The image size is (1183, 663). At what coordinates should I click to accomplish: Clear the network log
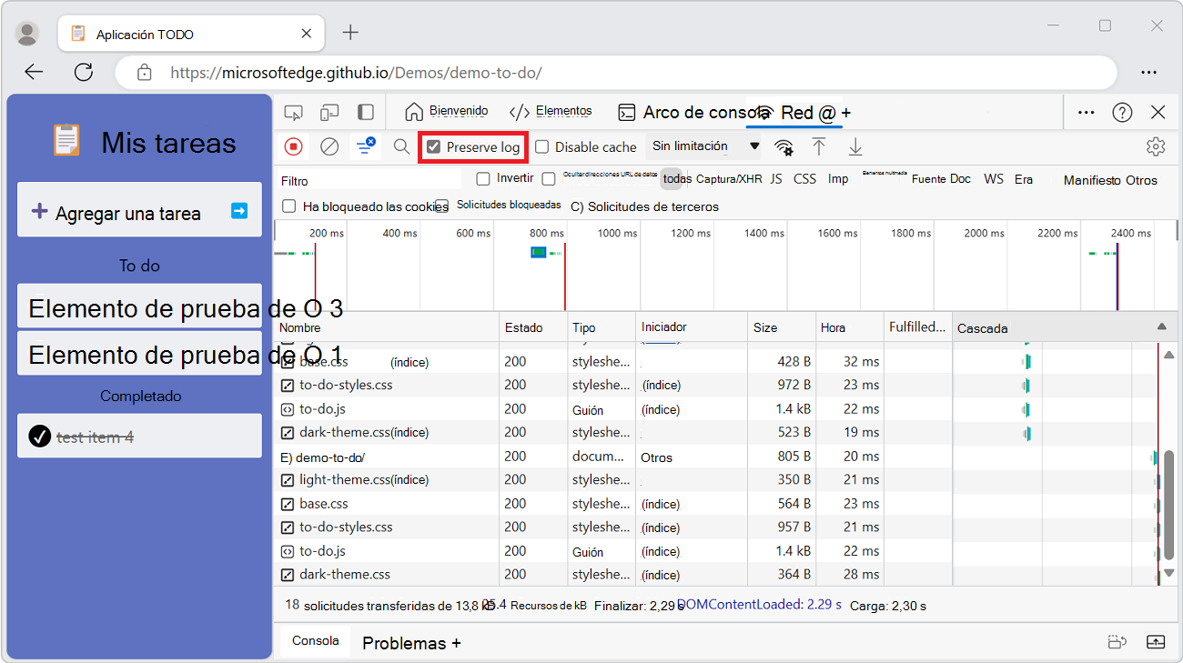329,146
